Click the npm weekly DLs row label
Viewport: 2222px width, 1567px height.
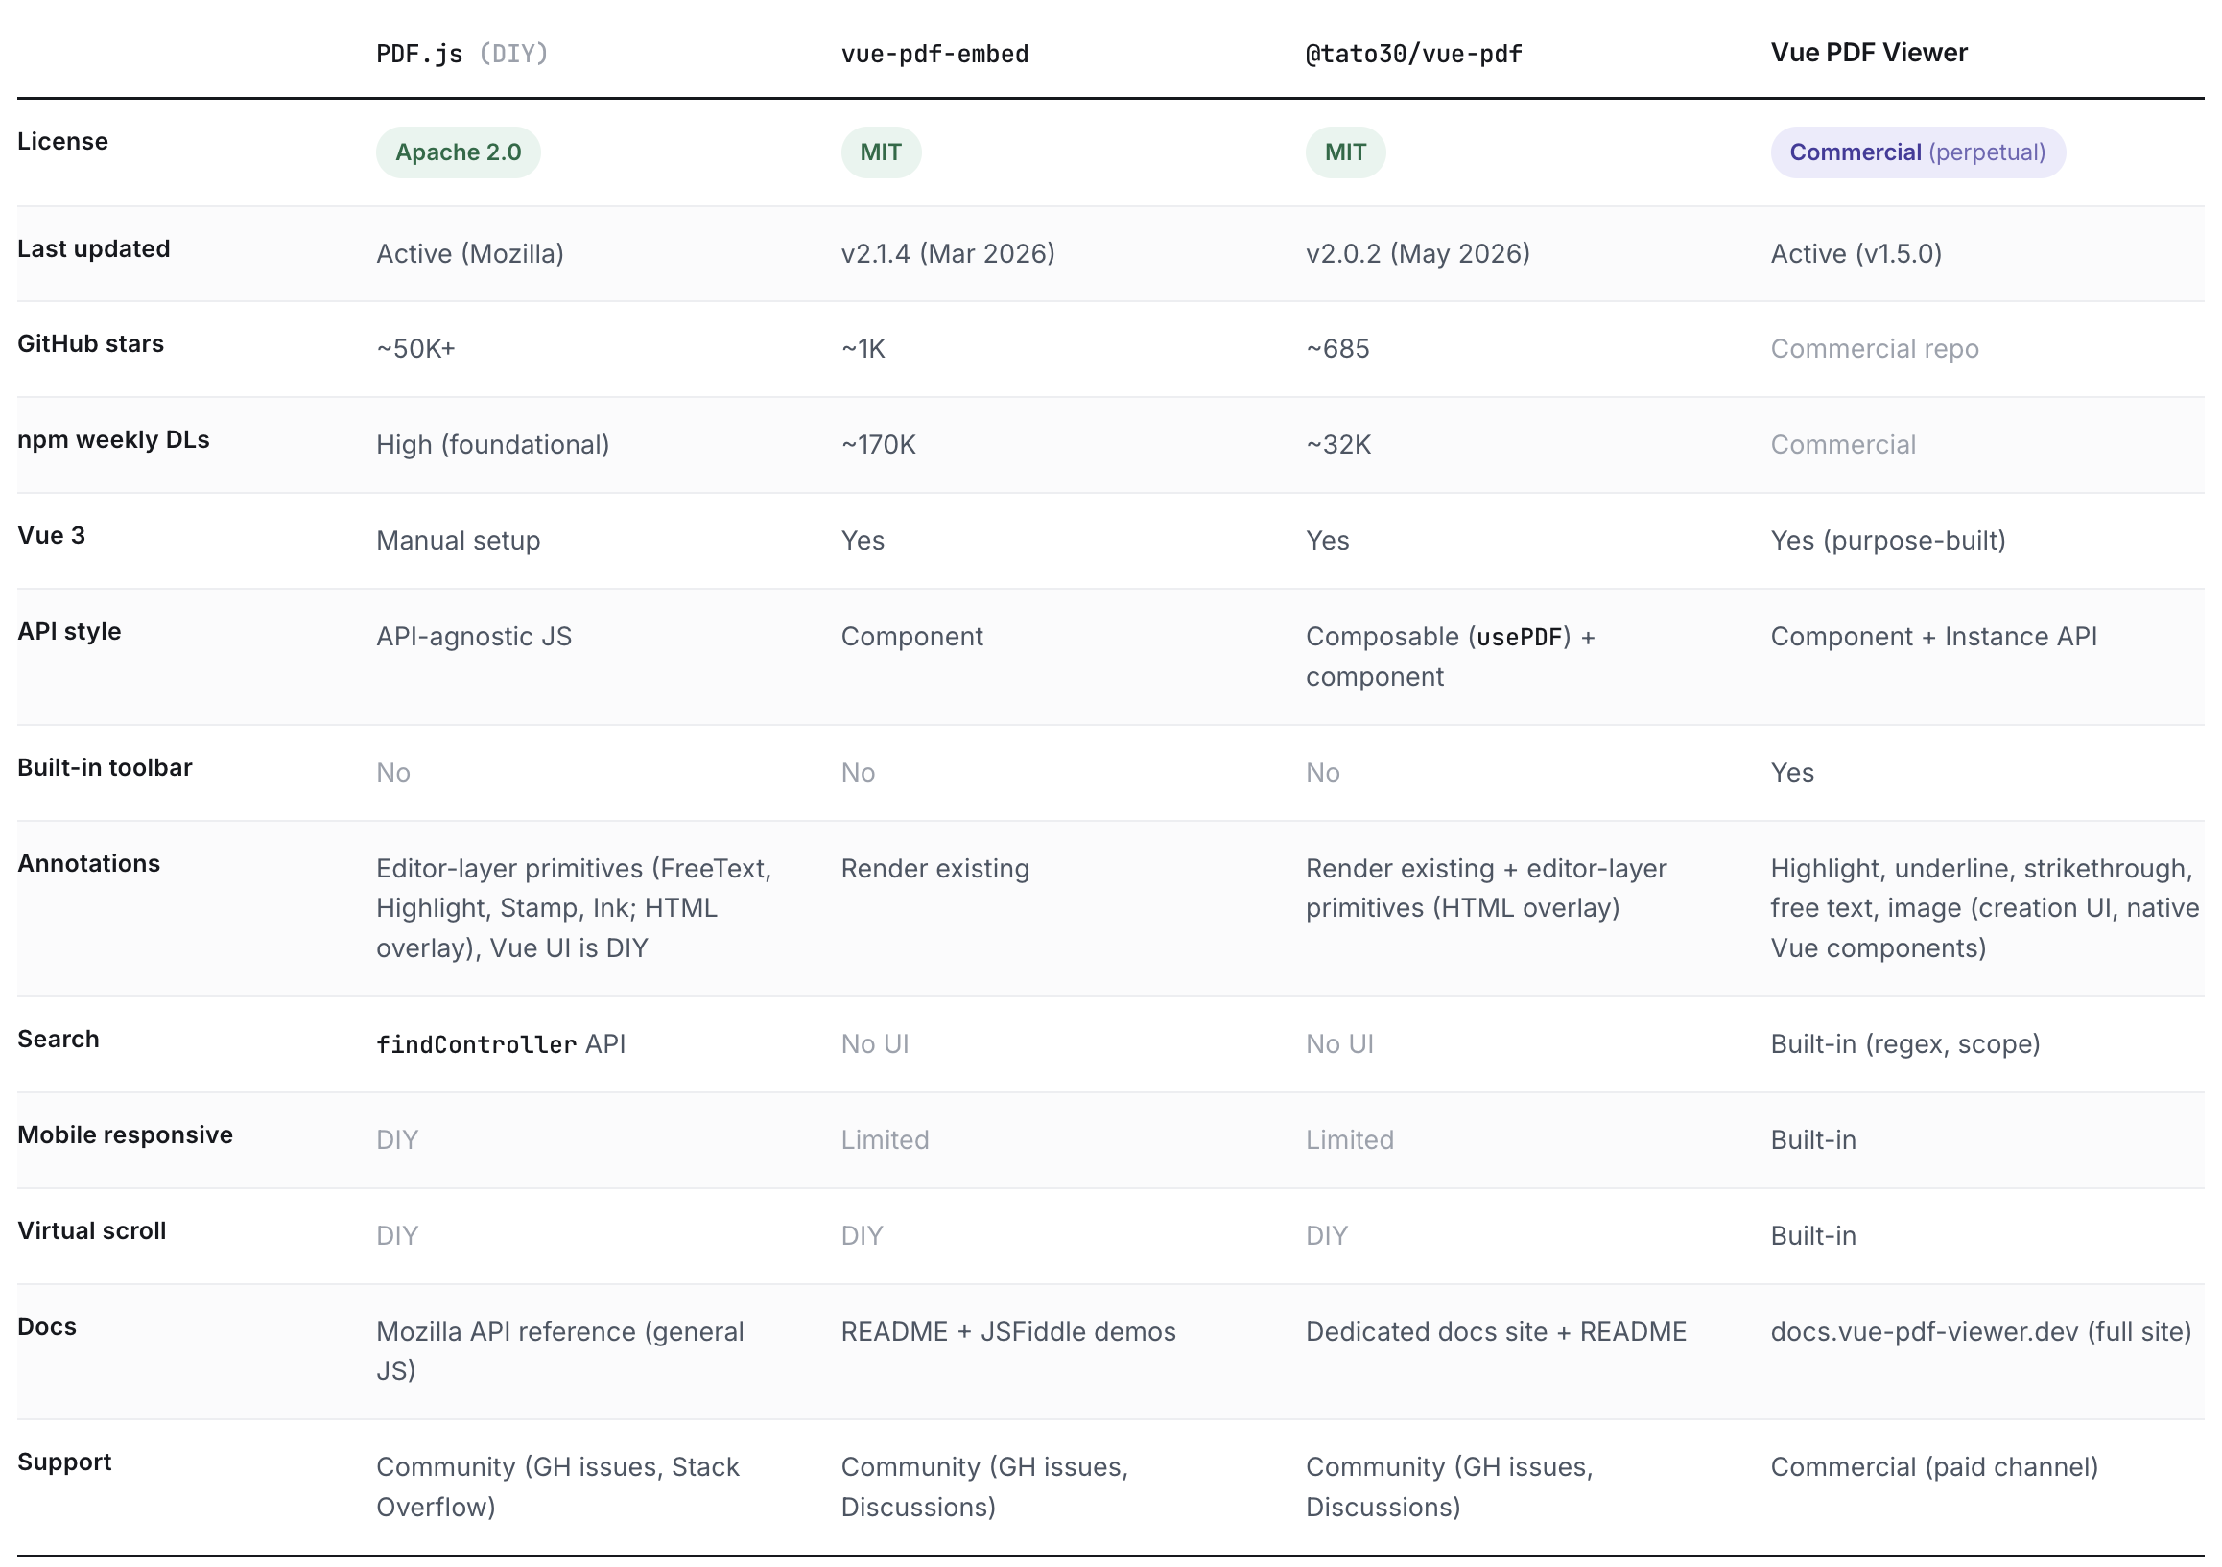(x=113, y=440)
